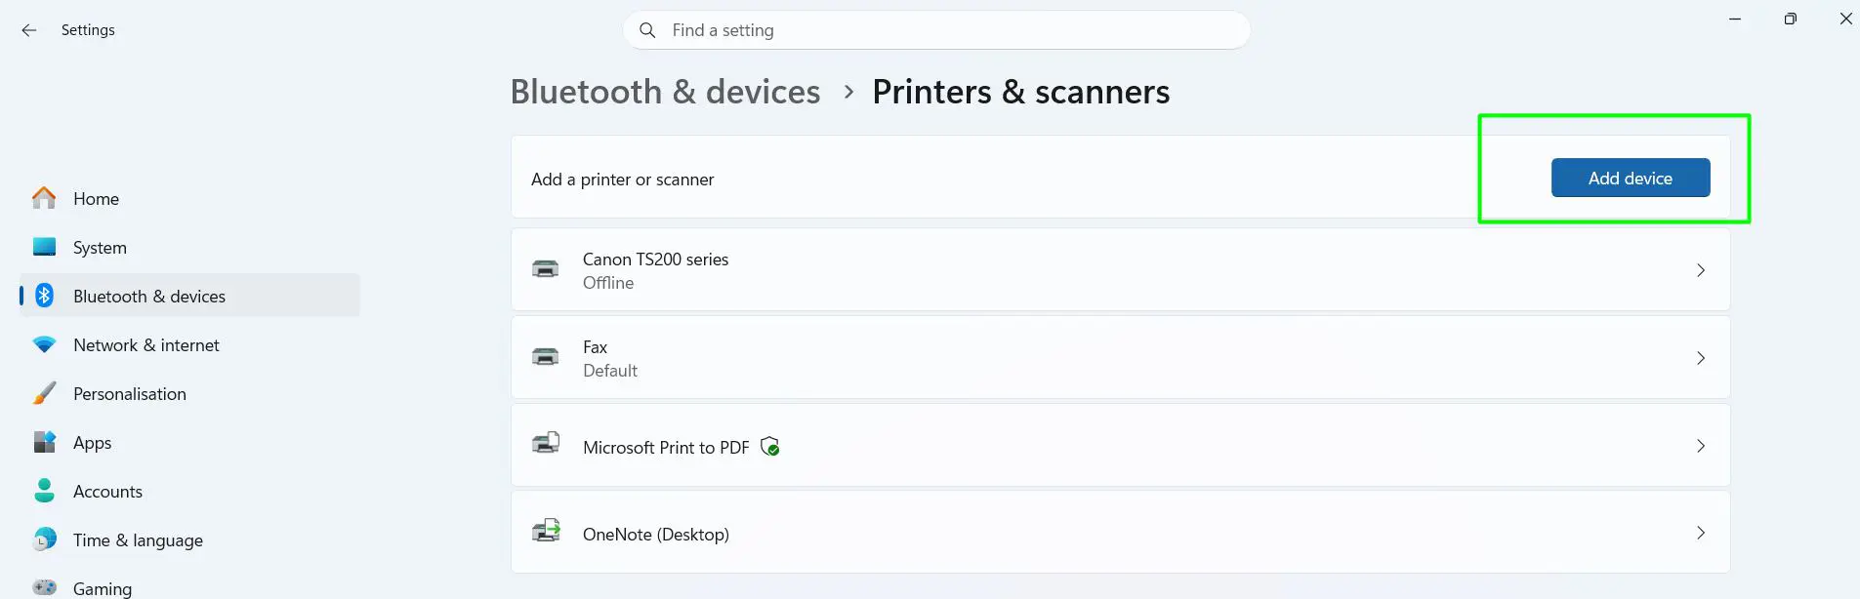
Task: Select the Canon TS200 series label
Action: pos(656,260)
